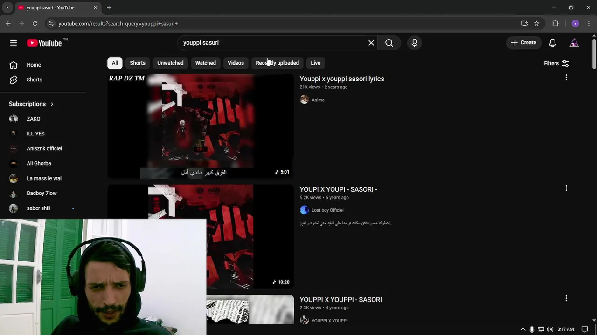Go back in browser

8,23
